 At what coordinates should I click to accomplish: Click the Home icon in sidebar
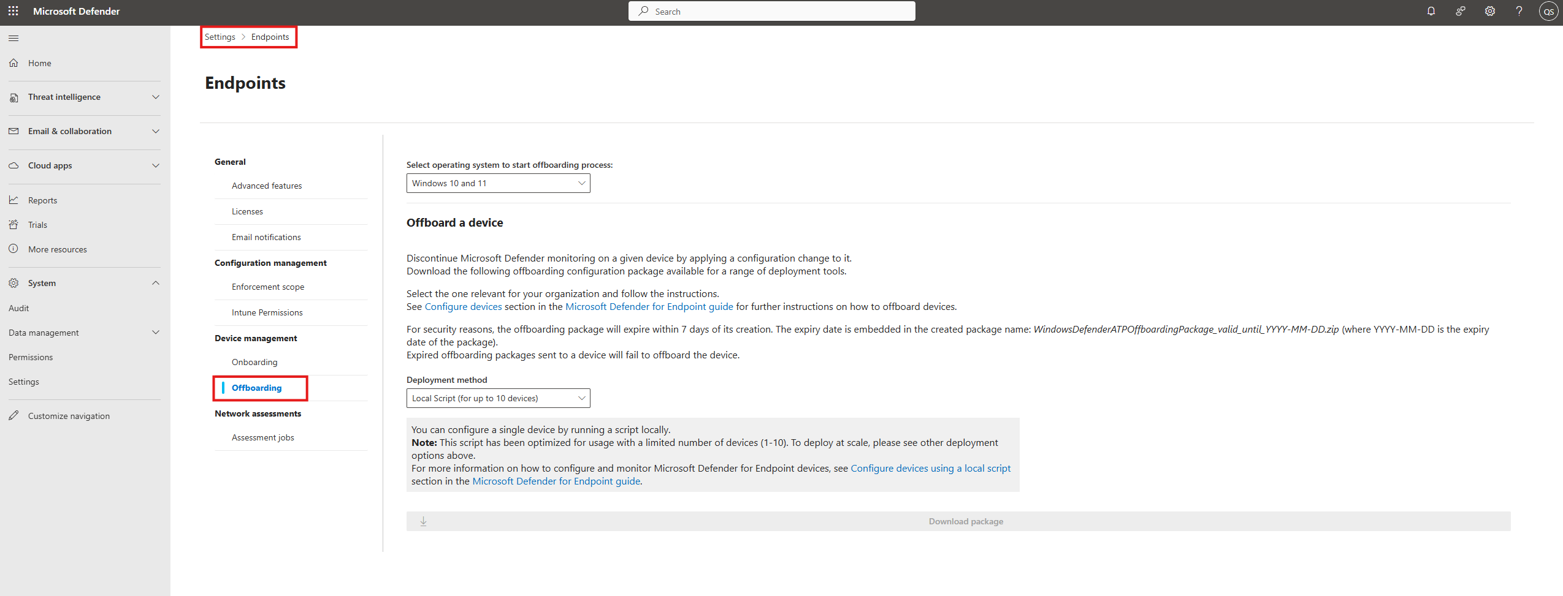13,62
